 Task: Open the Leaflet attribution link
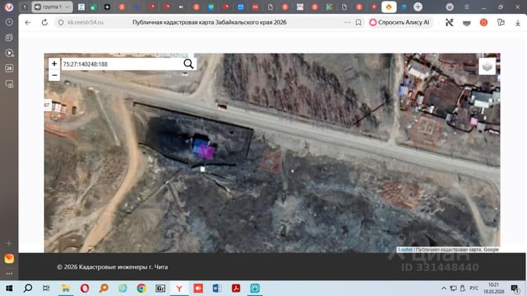tap(405, 250)
